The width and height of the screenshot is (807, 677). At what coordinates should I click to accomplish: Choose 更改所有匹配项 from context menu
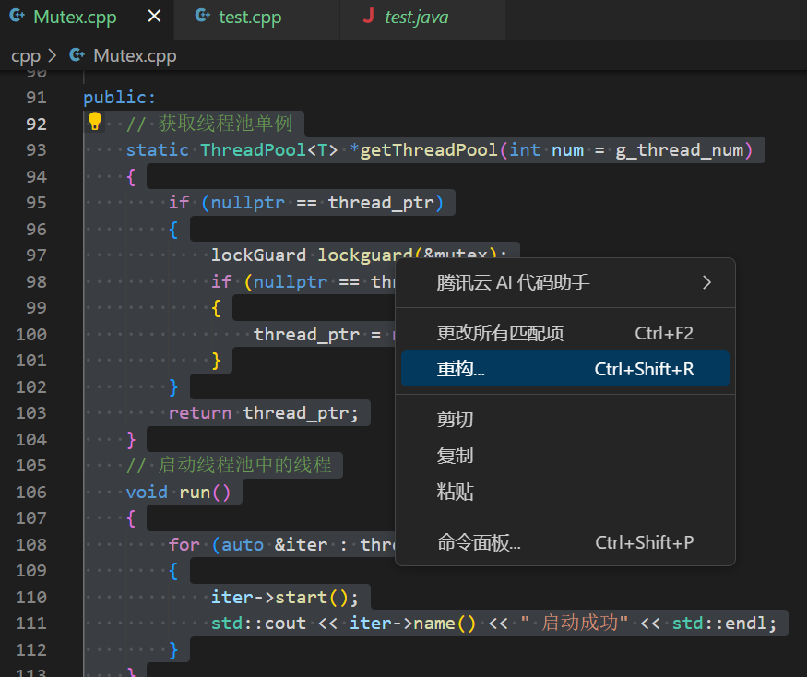(565, 333)
